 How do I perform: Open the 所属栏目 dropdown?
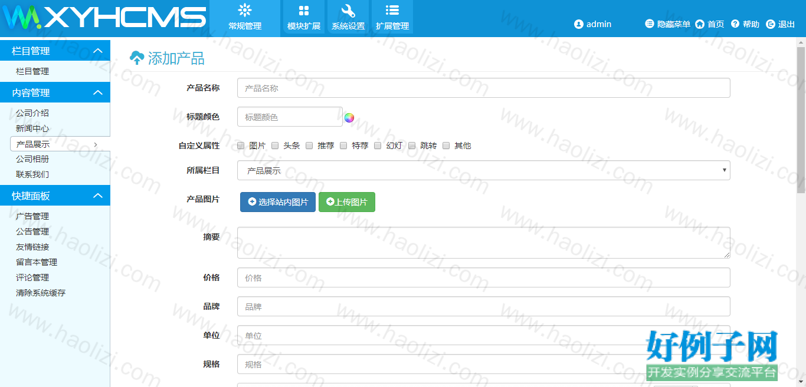[484, 170]
